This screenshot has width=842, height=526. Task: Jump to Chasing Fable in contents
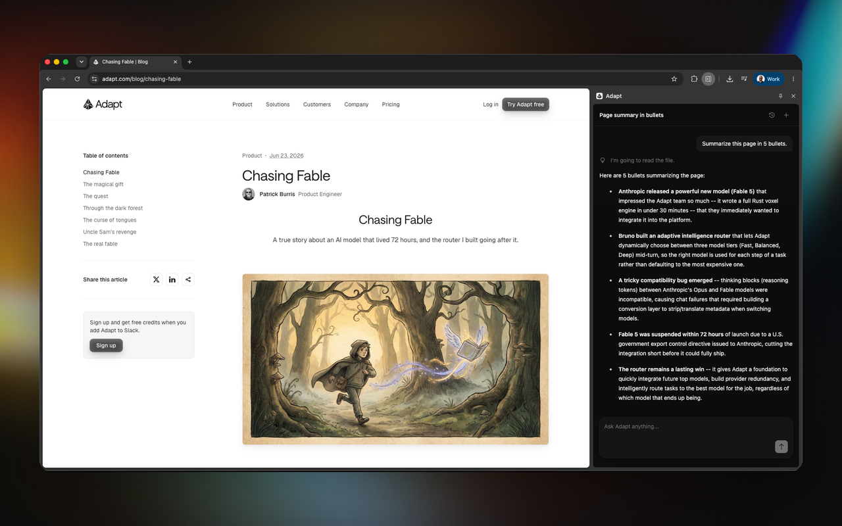[x=101, y=172]
